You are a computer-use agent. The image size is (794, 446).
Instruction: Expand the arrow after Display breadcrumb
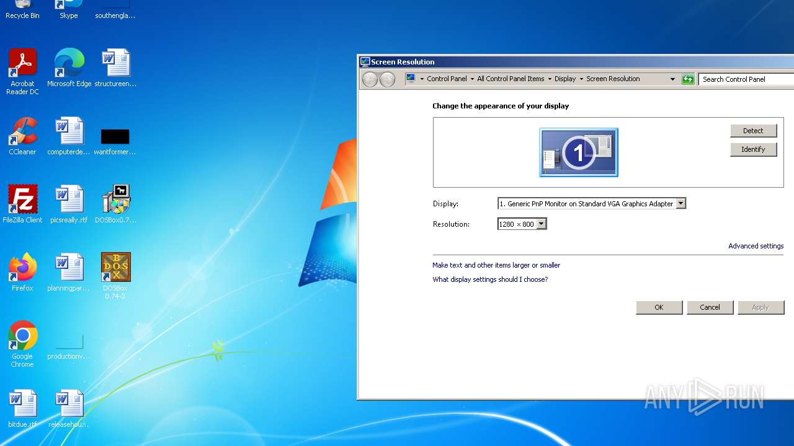[581, 79]
